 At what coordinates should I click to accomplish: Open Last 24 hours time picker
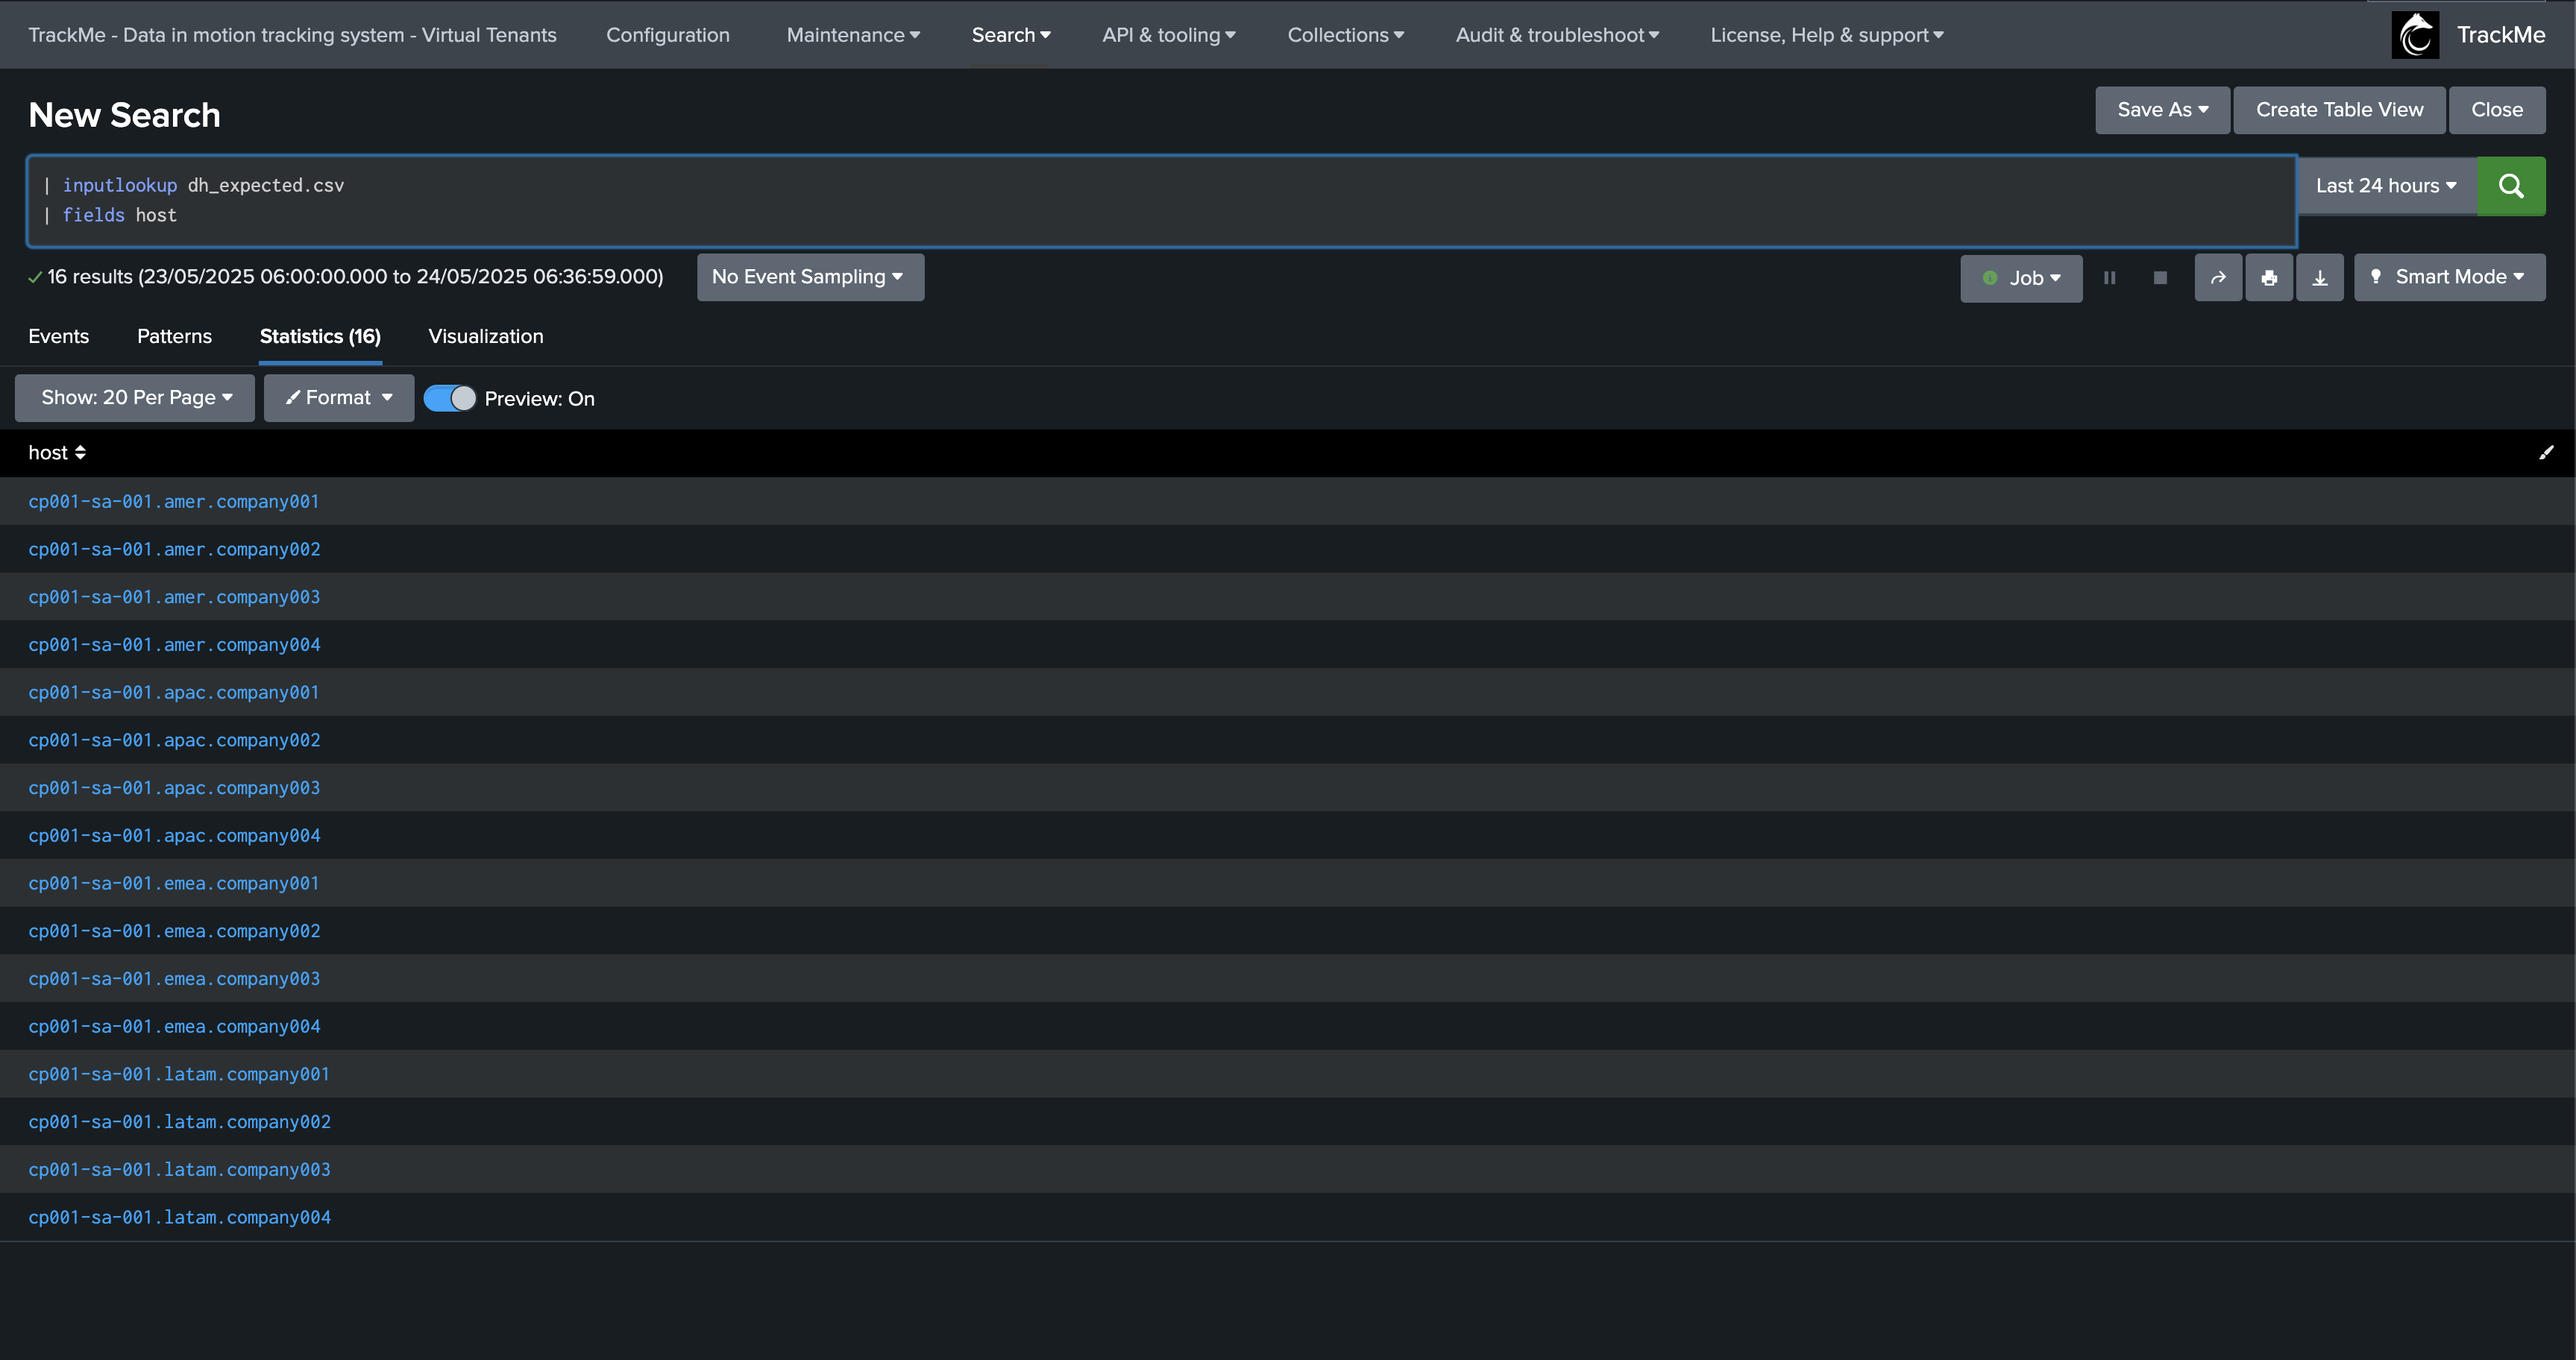pos(2385,186)
